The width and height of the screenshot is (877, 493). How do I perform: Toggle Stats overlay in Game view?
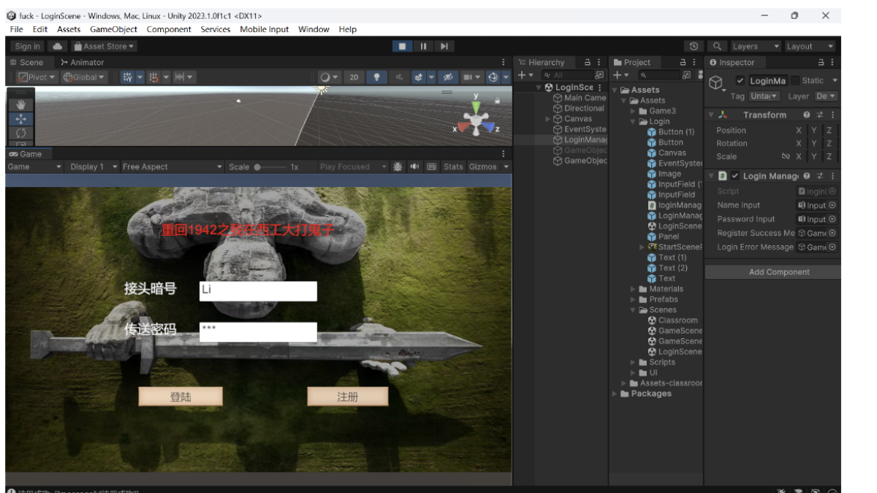(x=453, y=167)
